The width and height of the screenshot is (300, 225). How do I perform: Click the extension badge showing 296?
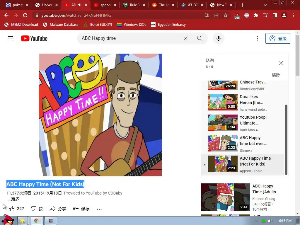click(237, 16)
